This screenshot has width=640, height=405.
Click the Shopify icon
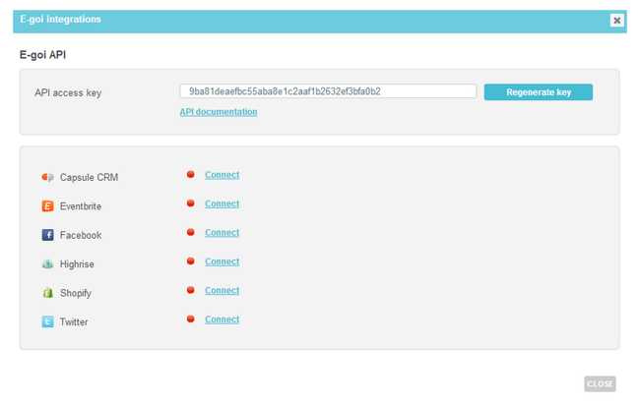pos(48,293)
